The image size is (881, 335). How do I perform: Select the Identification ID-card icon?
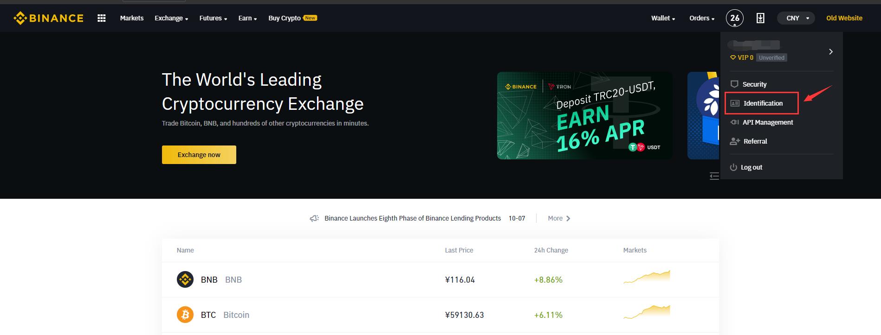pos(735,103)
